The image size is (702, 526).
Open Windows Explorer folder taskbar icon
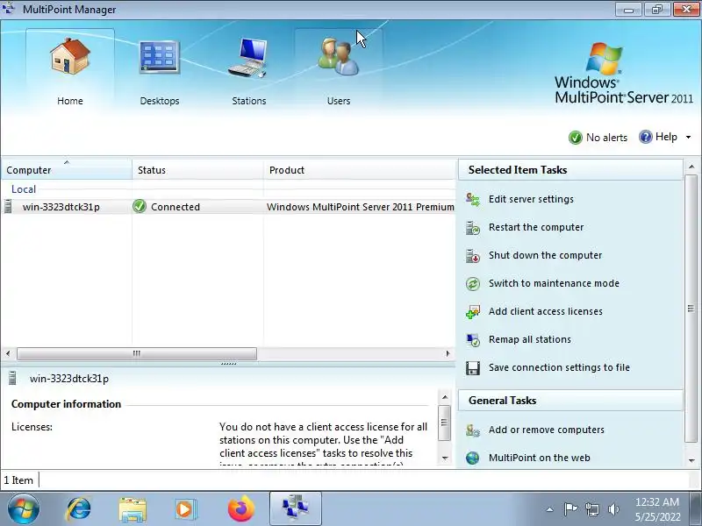coord(133,509)
